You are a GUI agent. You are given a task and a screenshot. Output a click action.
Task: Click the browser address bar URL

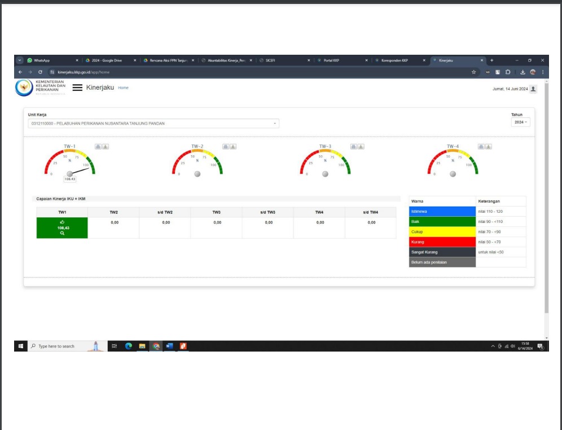pos(84,72)
